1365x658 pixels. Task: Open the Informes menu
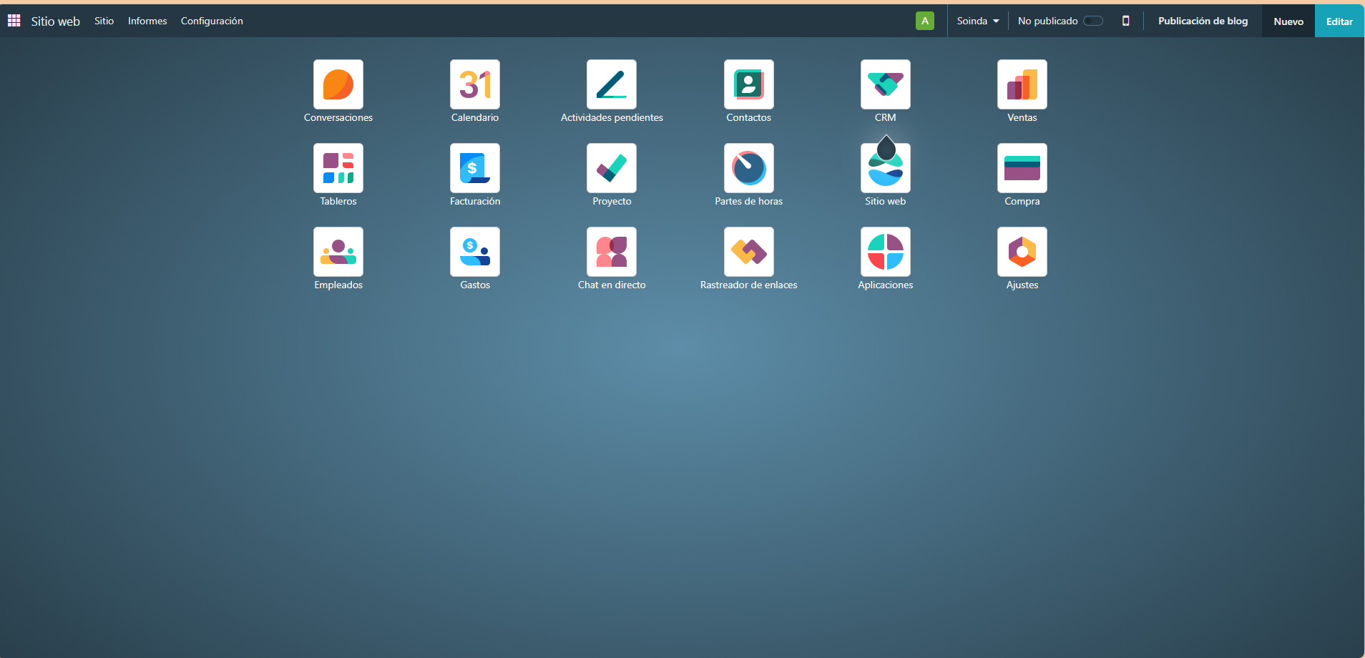147,21
